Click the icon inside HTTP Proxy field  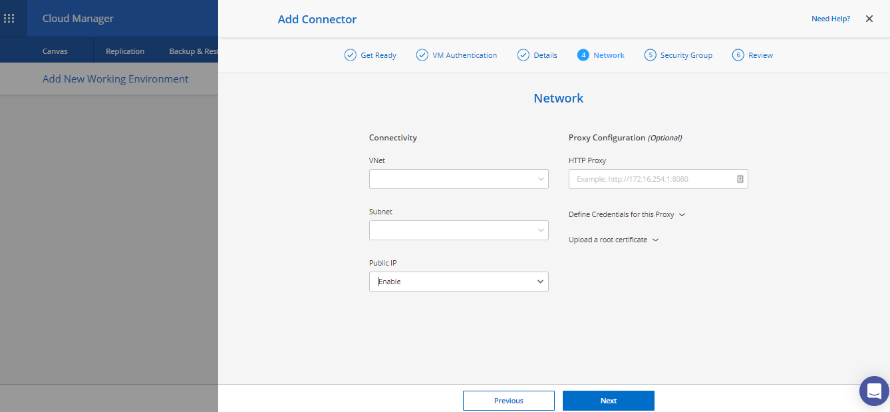pyautogui.click(x=740, y=179)
